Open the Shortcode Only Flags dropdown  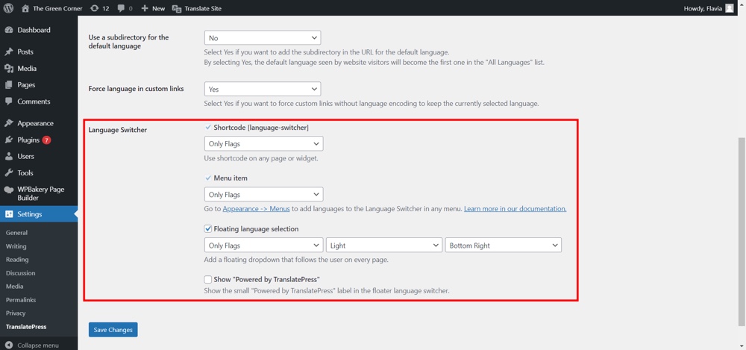tap(263, 143)
